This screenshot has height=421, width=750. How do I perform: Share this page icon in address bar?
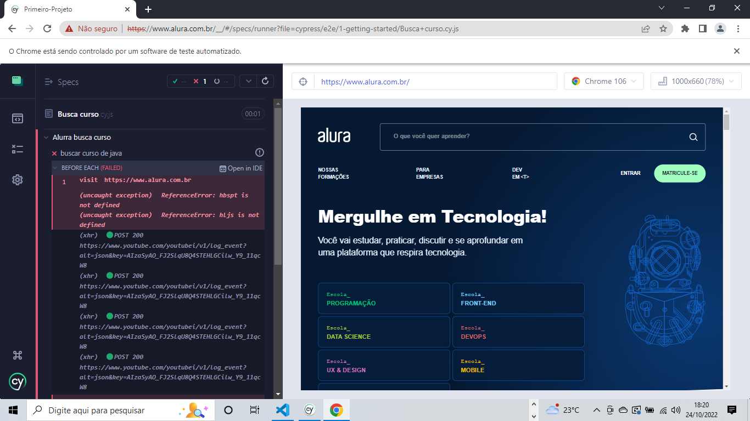(x=646, y=29)
